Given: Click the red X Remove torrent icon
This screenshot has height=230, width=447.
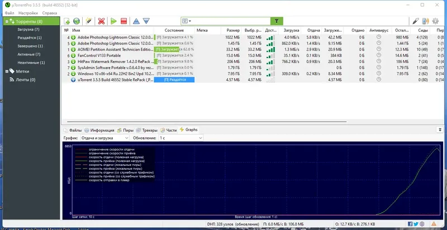Looking at the screenshot, I should (101, 21).
